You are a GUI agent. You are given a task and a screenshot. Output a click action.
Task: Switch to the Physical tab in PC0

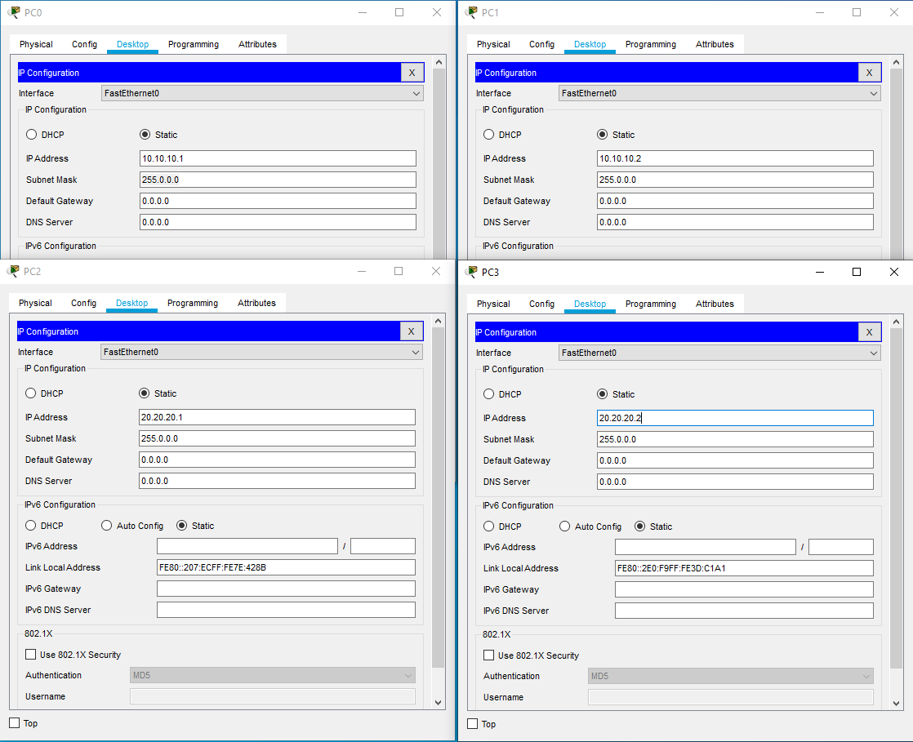tap(36, 44)
